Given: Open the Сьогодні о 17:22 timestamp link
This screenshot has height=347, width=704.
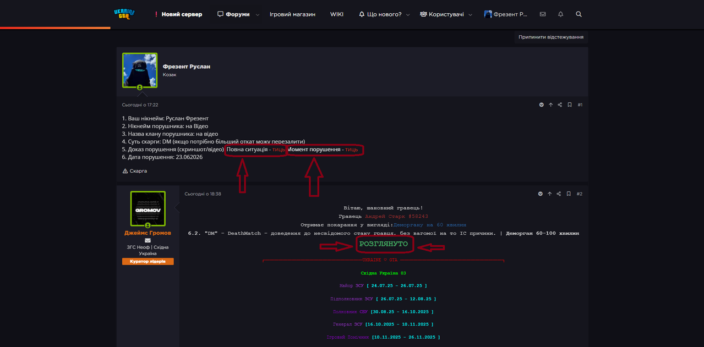Looking at the screenshot, I should pos(140,104).
